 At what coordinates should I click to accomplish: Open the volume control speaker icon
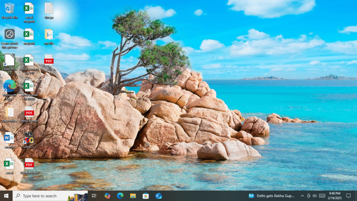point(314,196)
